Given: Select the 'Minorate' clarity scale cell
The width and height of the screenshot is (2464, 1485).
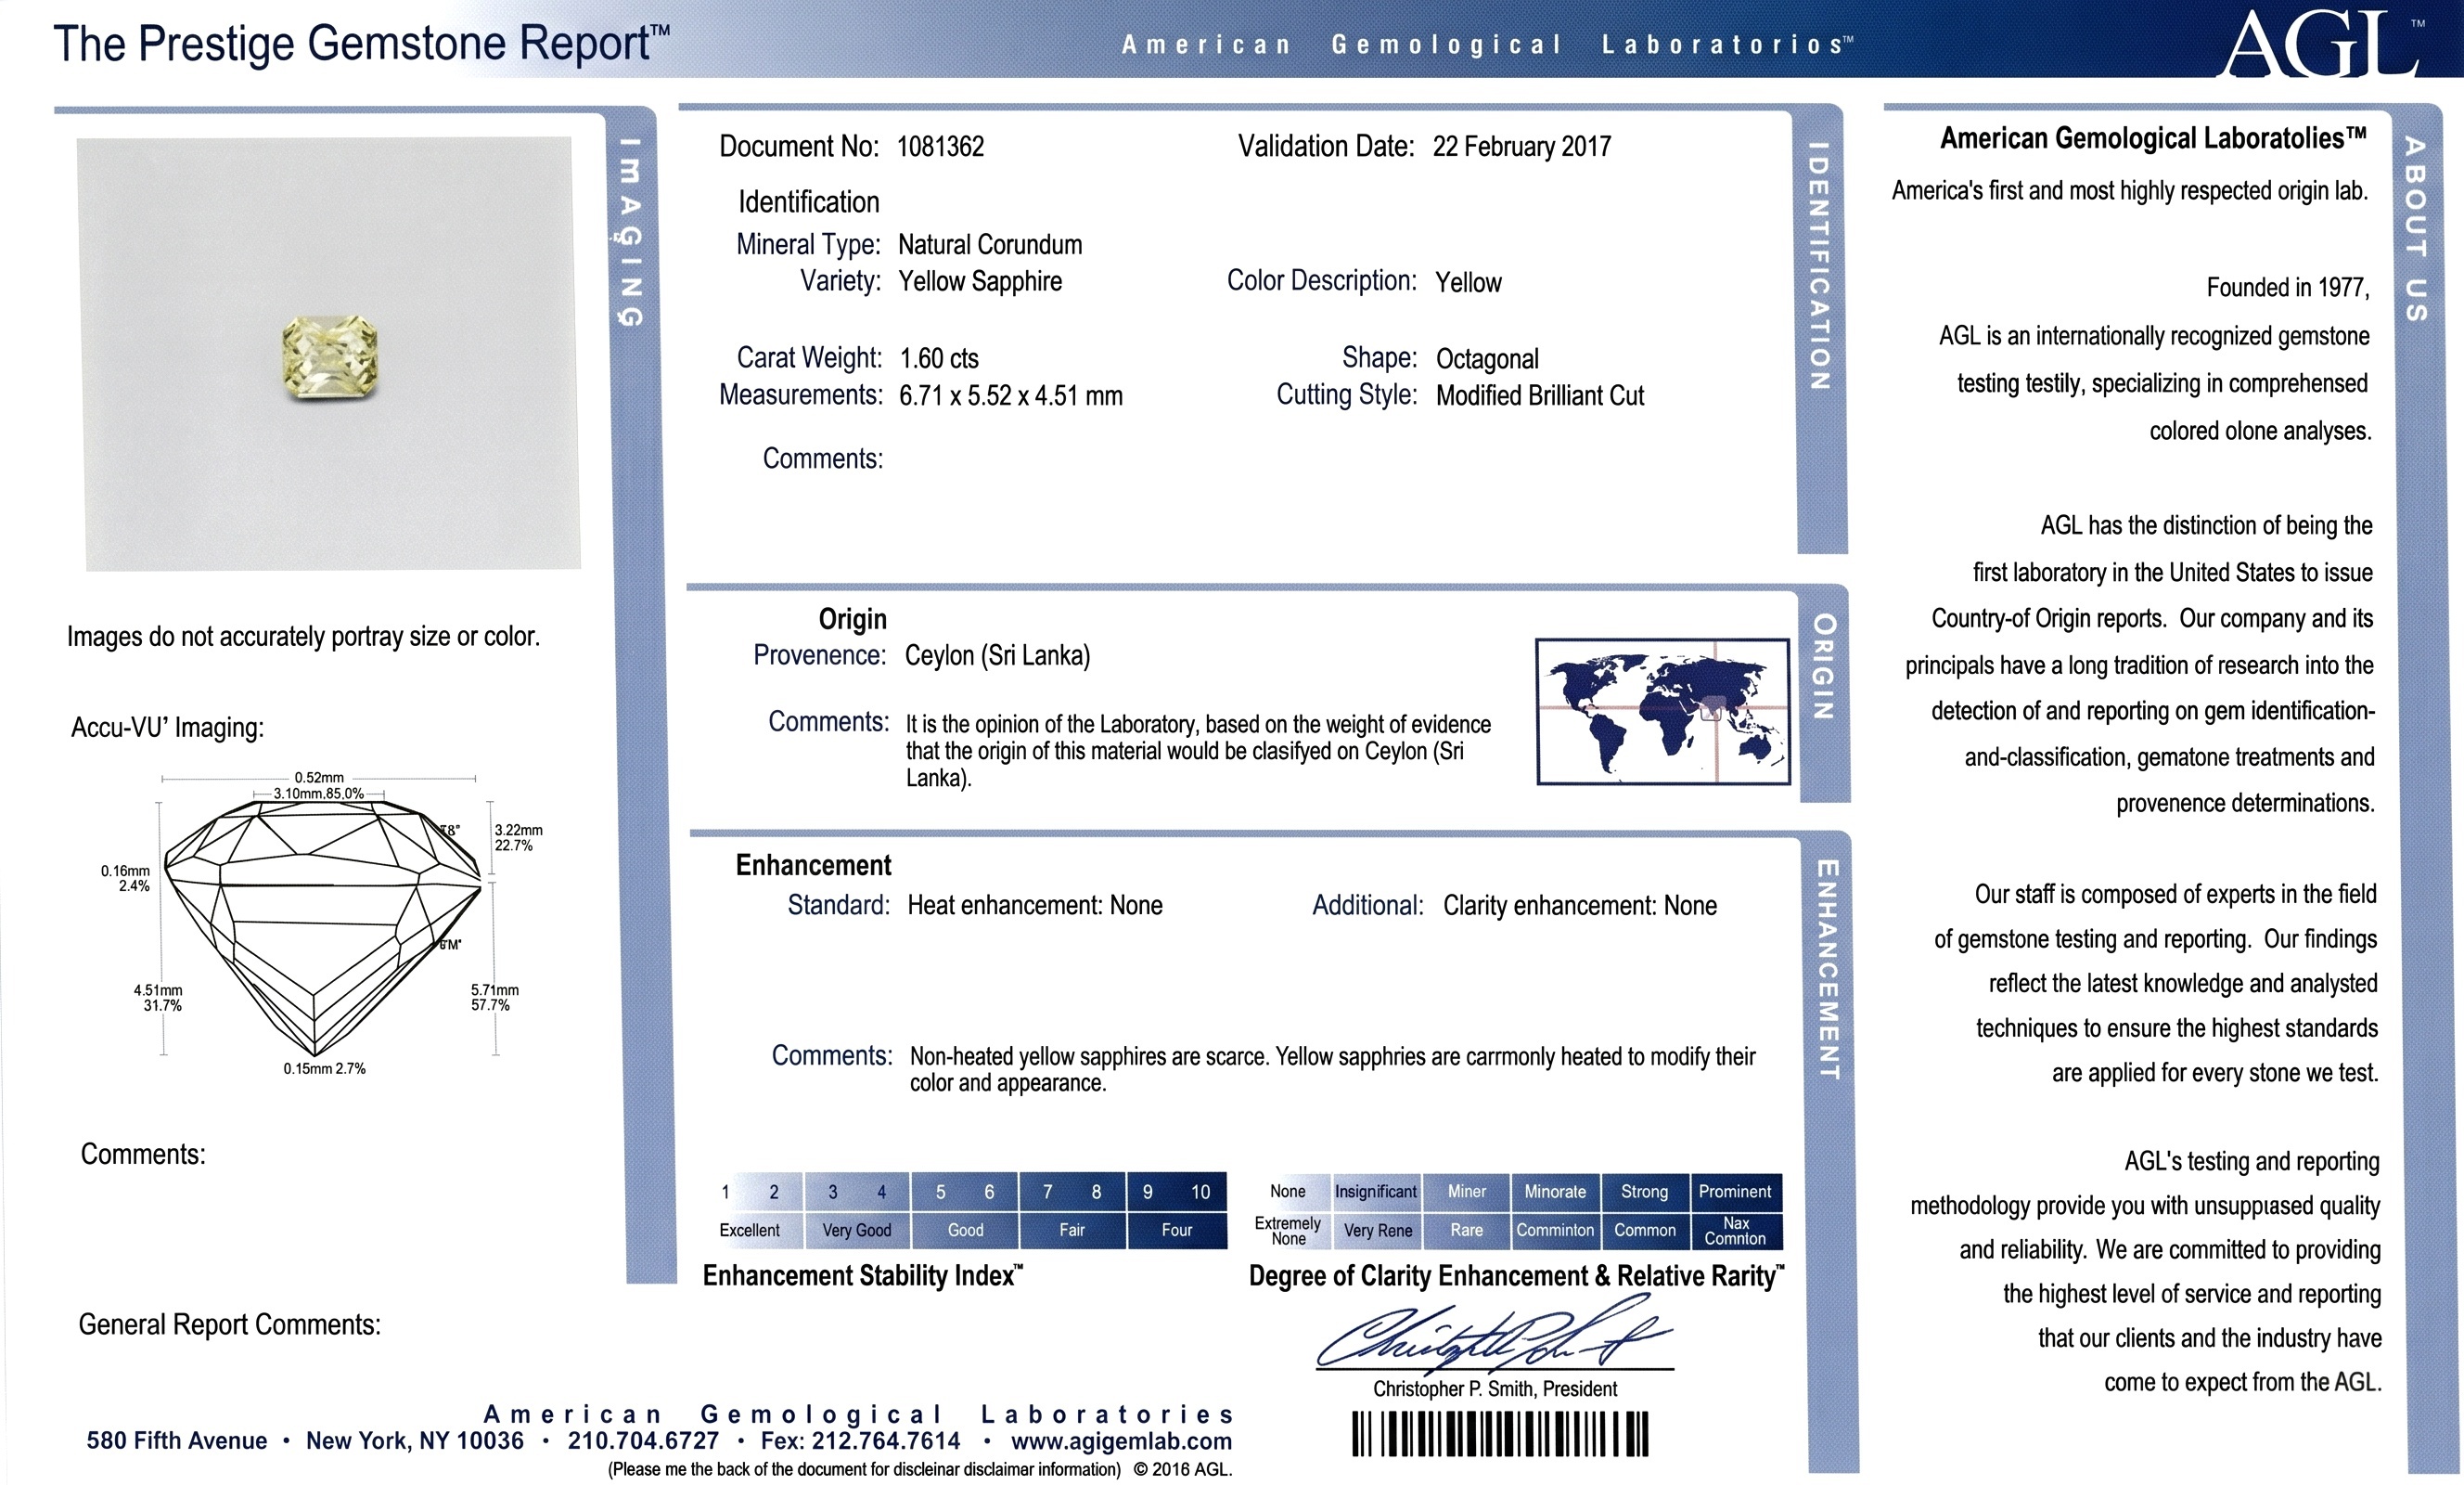Looking at the screenshot, I should [x=1555, y=1192].
